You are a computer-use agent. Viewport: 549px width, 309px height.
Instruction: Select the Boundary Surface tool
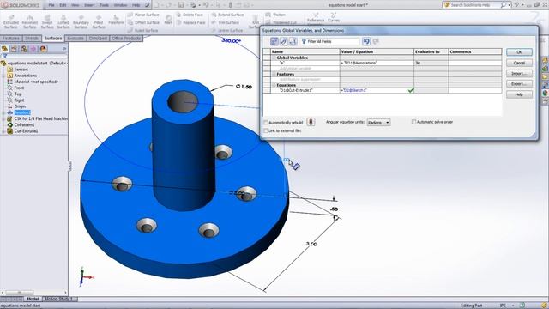pyautogui.click(x=81, y=21)
